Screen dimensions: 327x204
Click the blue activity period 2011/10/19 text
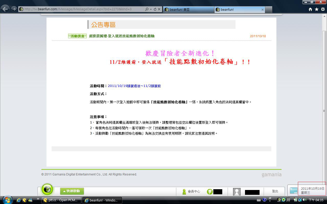click(134, 86)
